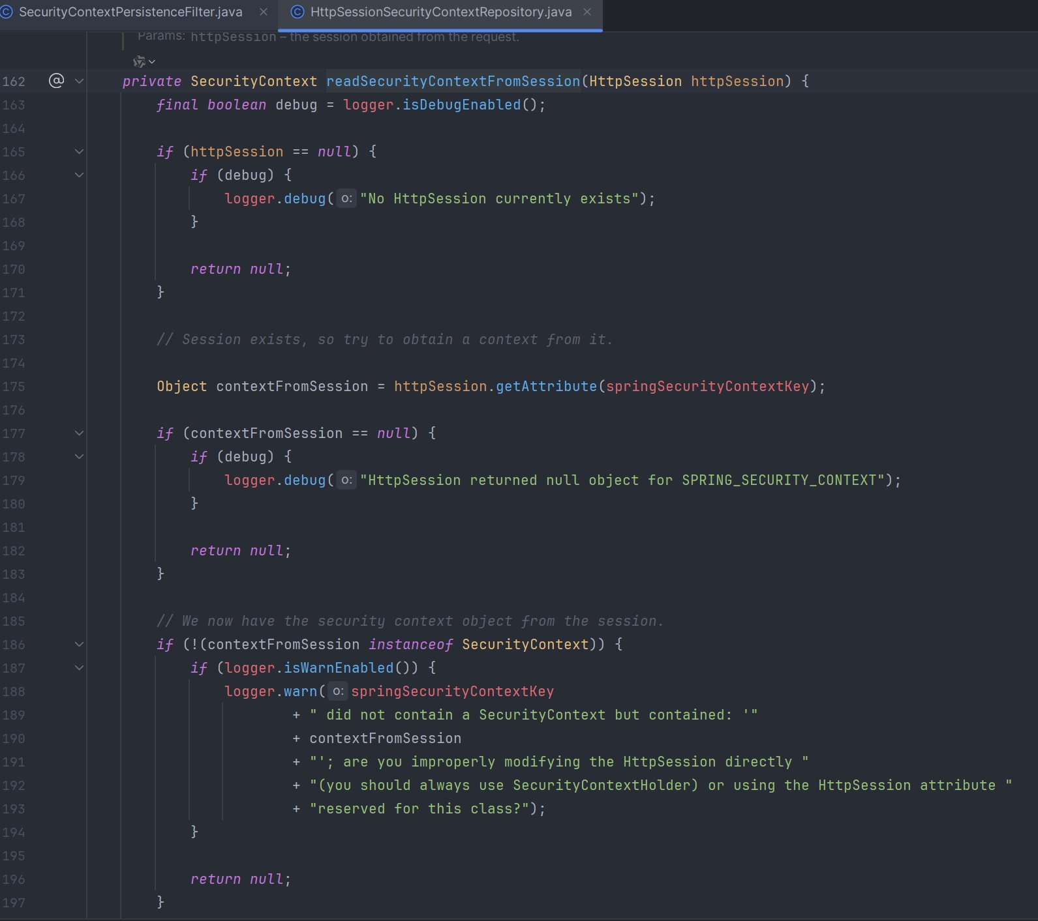Click the parameter hint before "No HttpSession currently exists"

point(346,198)
